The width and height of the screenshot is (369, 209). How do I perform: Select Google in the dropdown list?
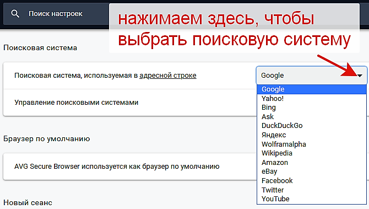tap(312, 89)
